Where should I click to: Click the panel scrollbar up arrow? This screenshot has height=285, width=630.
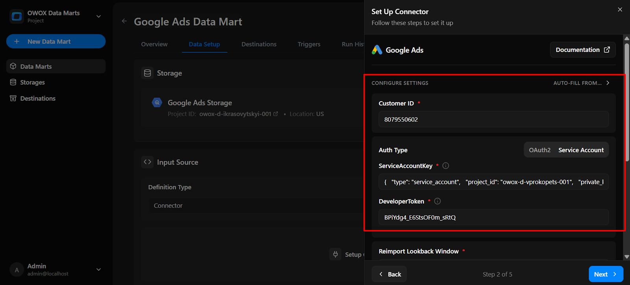click(x=627, y=38)
